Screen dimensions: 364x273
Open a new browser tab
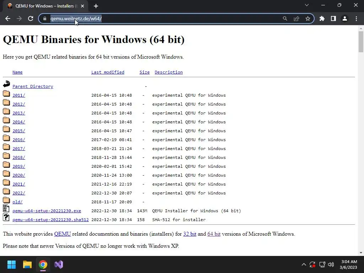96,6
